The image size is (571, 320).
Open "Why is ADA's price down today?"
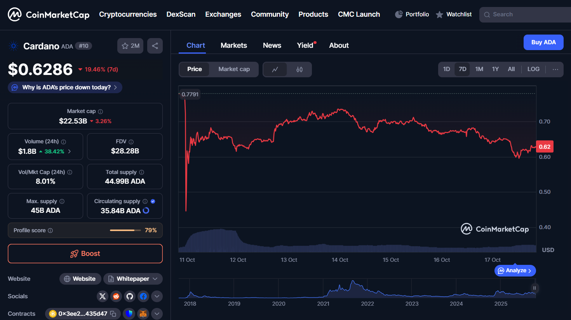tap(65, 87)
